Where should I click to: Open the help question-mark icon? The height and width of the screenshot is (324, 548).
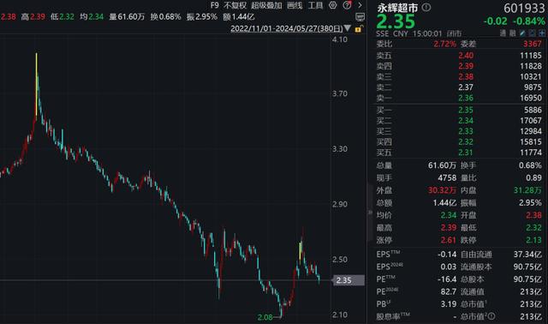point(347,5)
